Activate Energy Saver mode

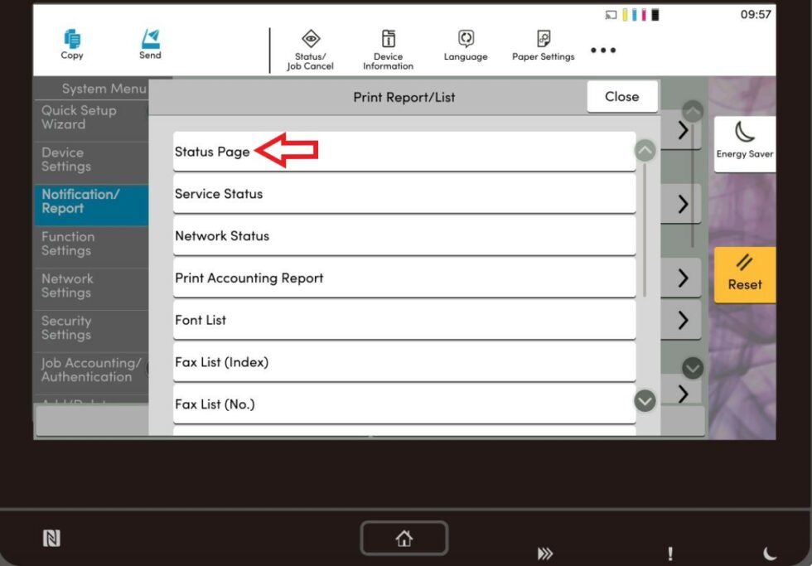(743, 141)
